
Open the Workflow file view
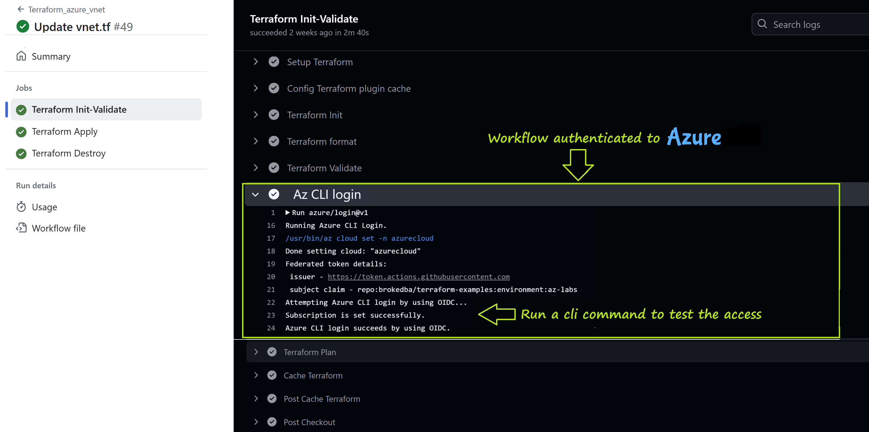coord(58,228)
